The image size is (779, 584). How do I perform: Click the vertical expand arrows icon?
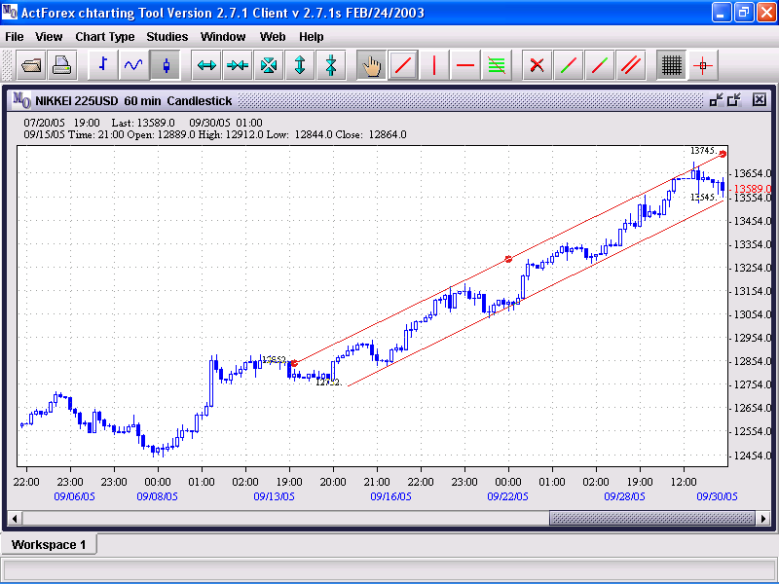pyautogui.click(x=300, y=66)
